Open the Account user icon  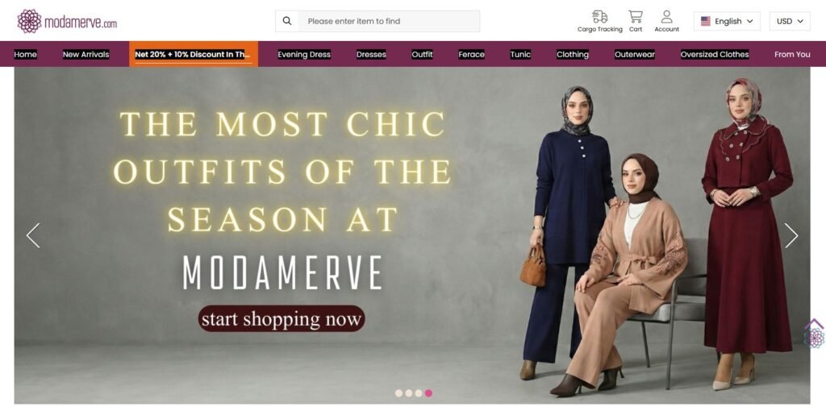pos(666,16)
